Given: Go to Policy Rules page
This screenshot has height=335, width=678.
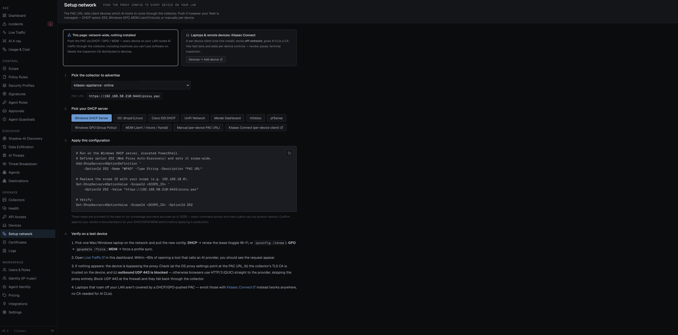Looking at the screenshot, I should pos(28,77).
